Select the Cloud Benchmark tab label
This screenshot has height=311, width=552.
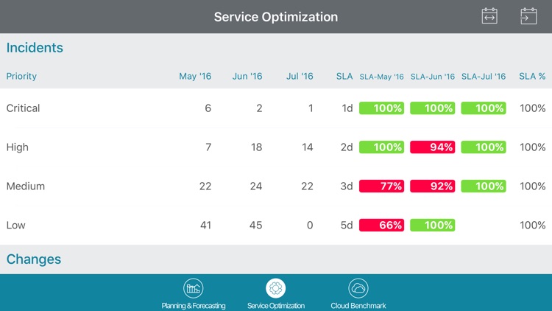pos(358,305)
